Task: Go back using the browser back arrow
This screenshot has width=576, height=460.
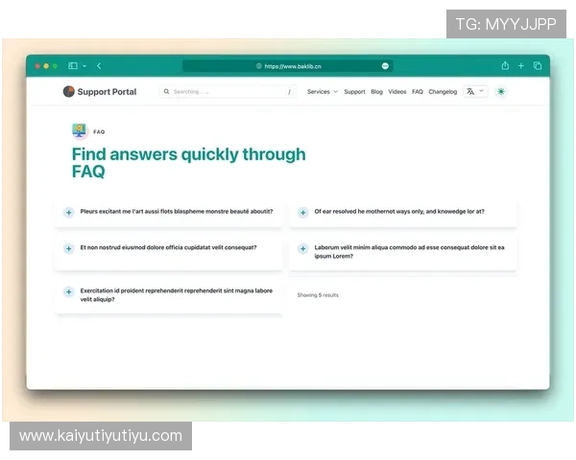Action: 99,66
